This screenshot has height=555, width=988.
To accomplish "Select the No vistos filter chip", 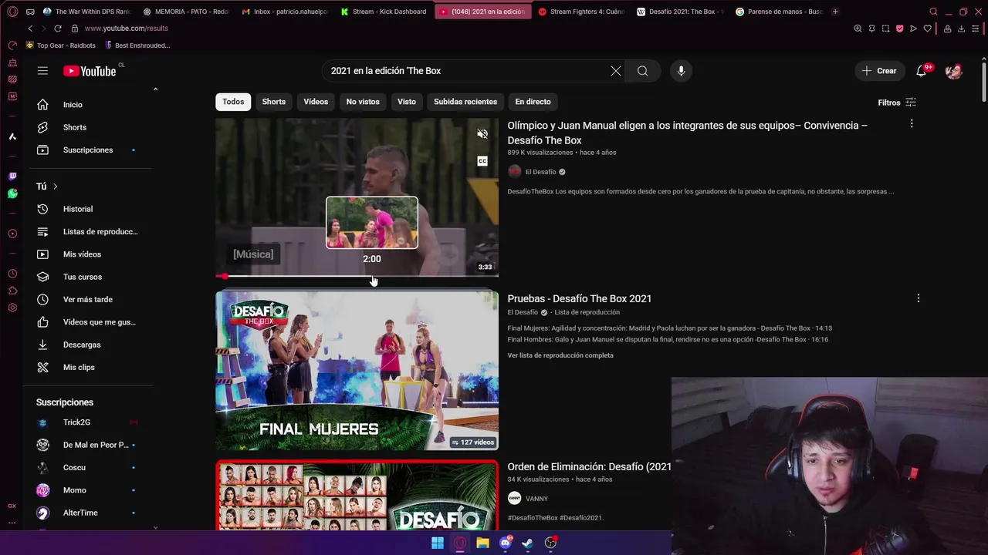I will 363,102.
